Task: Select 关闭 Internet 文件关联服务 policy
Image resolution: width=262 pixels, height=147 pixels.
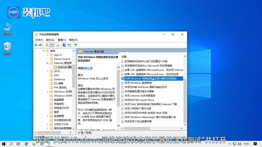Action: coord(138,96)
